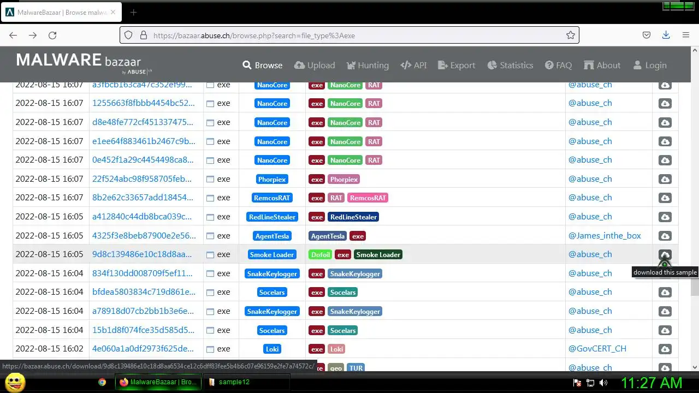Open the Browse section
This screenshot has width=699, height=393.
tap(263, 65)
